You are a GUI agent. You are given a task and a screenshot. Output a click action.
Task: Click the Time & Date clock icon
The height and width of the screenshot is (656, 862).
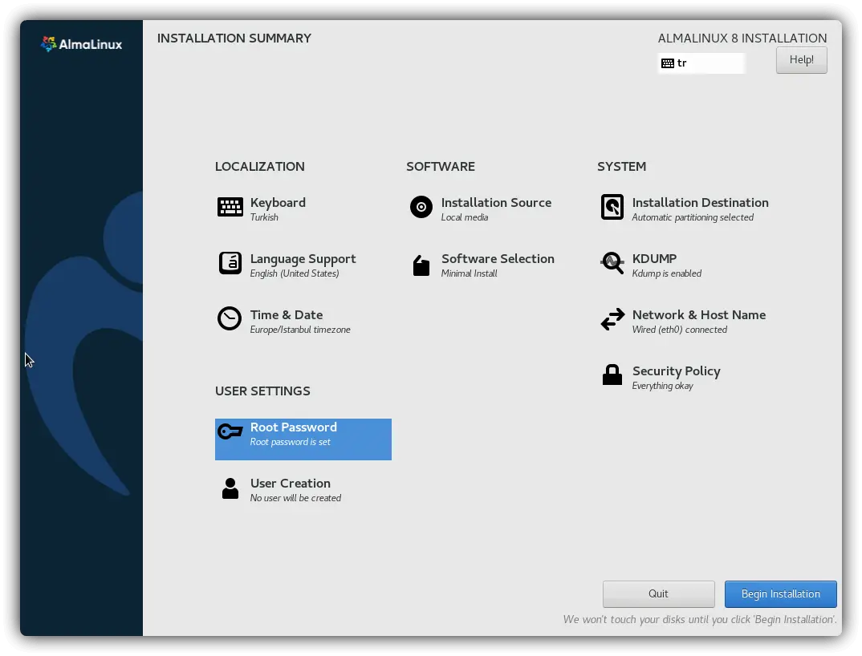[x=230, y=318]
